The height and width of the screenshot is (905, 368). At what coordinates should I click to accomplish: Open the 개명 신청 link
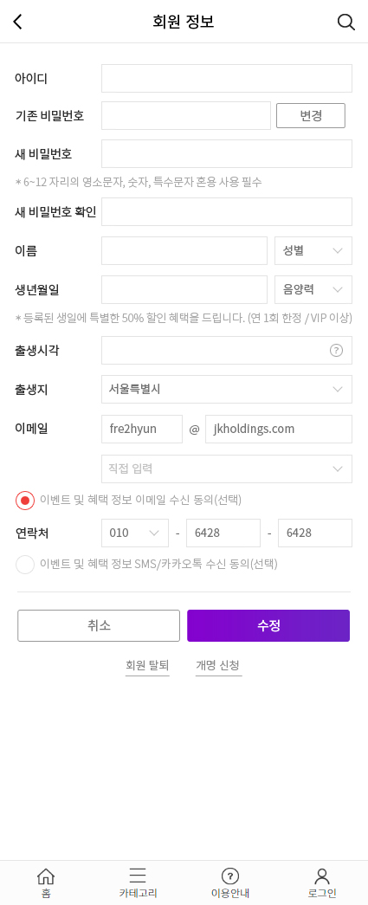(x=218, y=665)
